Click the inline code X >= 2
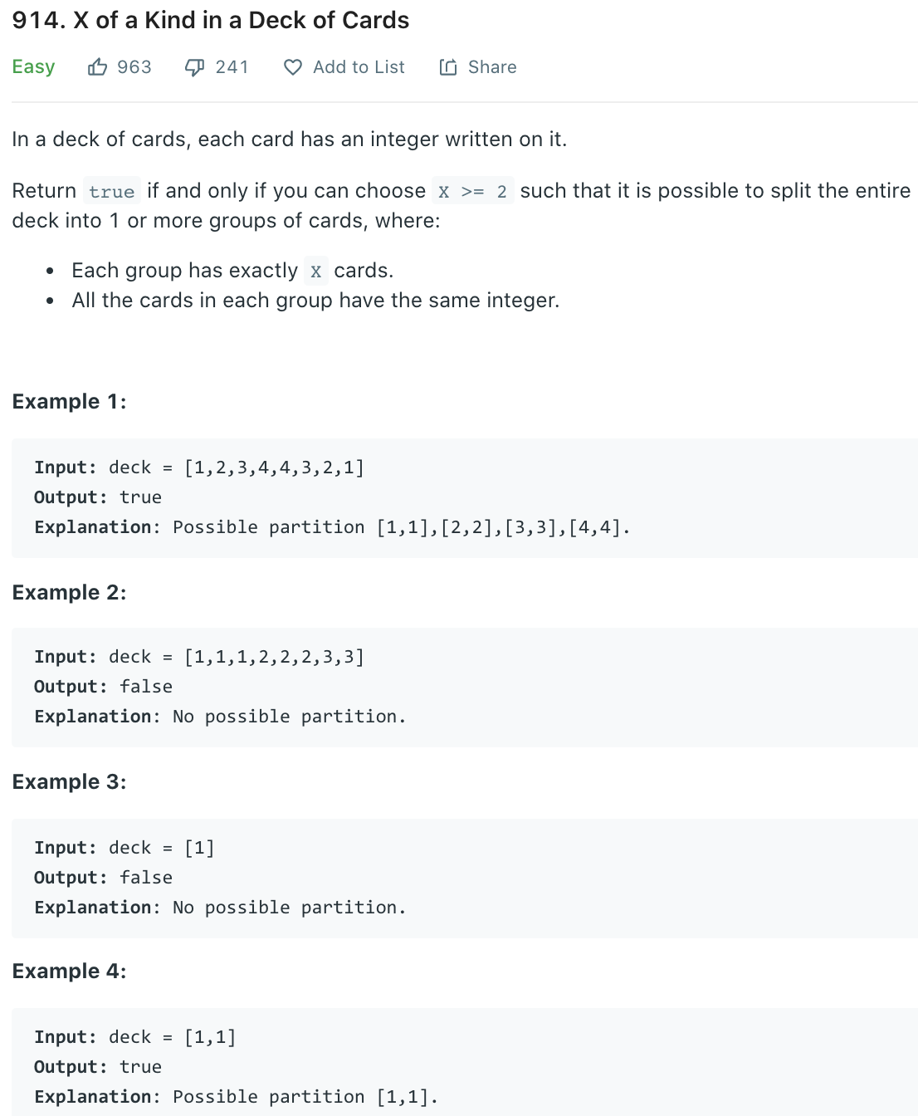The height and width of the screenshot is (1116, 918). (x=472, y=191)
